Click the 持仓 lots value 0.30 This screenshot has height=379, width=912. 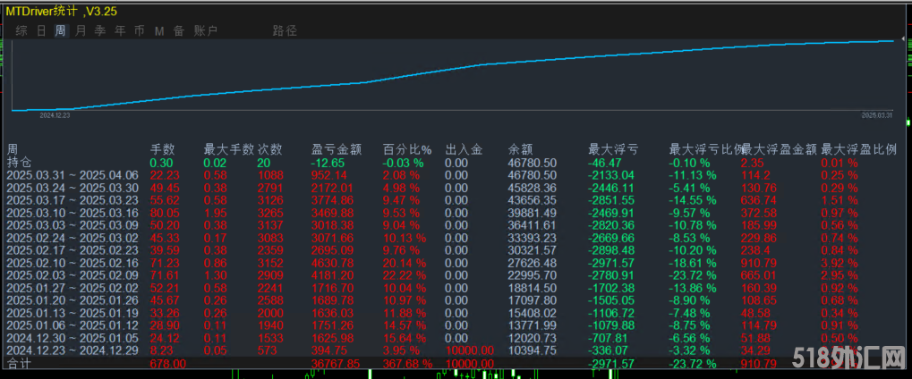point(161,163)
